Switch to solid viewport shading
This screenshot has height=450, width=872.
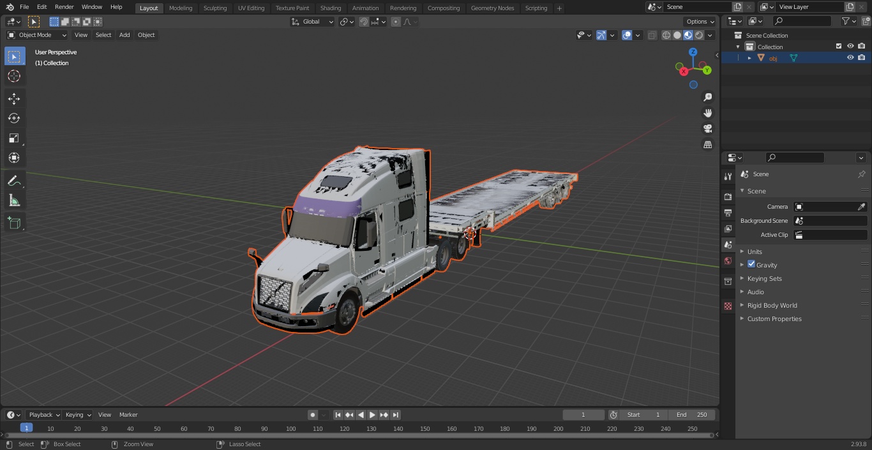tap(677, 35)
